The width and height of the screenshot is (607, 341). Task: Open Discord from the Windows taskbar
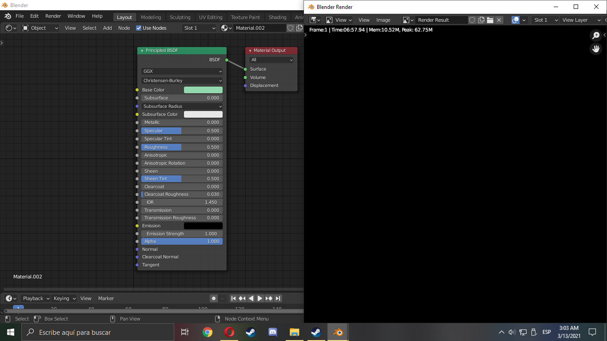pyautogui.click(x=273, y=332)
